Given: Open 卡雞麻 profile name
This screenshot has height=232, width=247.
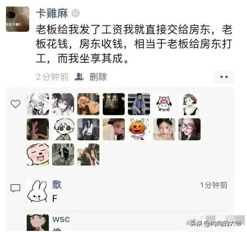Looking at the screenshot, I should (x=52, y=13).
